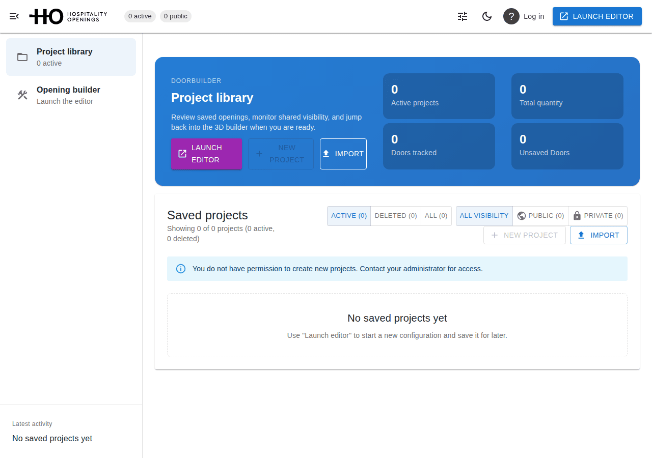Image resolution: width=652 pixels, height=458 pixels.
Task: Click 'Latest activity' label in sidebar footer
Action: click(32, 424)
